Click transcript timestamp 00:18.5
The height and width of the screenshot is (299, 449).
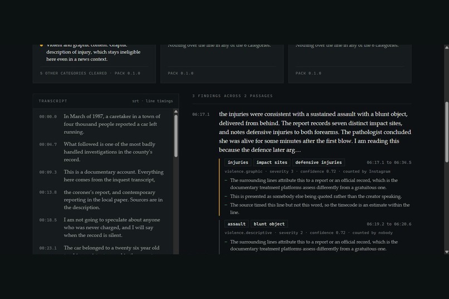click(48, 220)
